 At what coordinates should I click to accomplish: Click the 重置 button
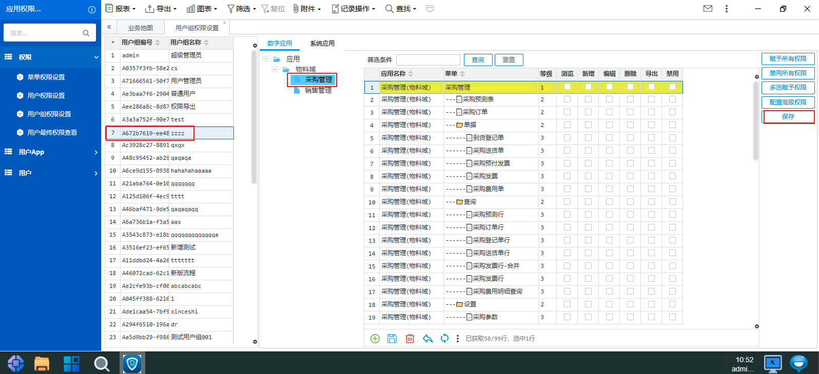[509, 60]
